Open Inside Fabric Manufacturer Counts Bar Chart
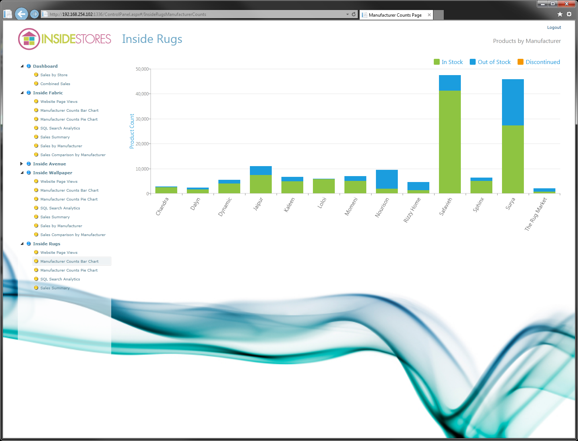The image size is (578, 441). (x=69, y=111)
